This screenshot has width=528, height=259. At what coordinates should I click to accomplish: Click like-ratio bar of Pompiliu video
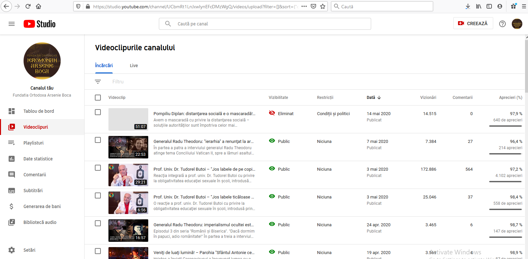pyautogui.click(x=505, y=126)
